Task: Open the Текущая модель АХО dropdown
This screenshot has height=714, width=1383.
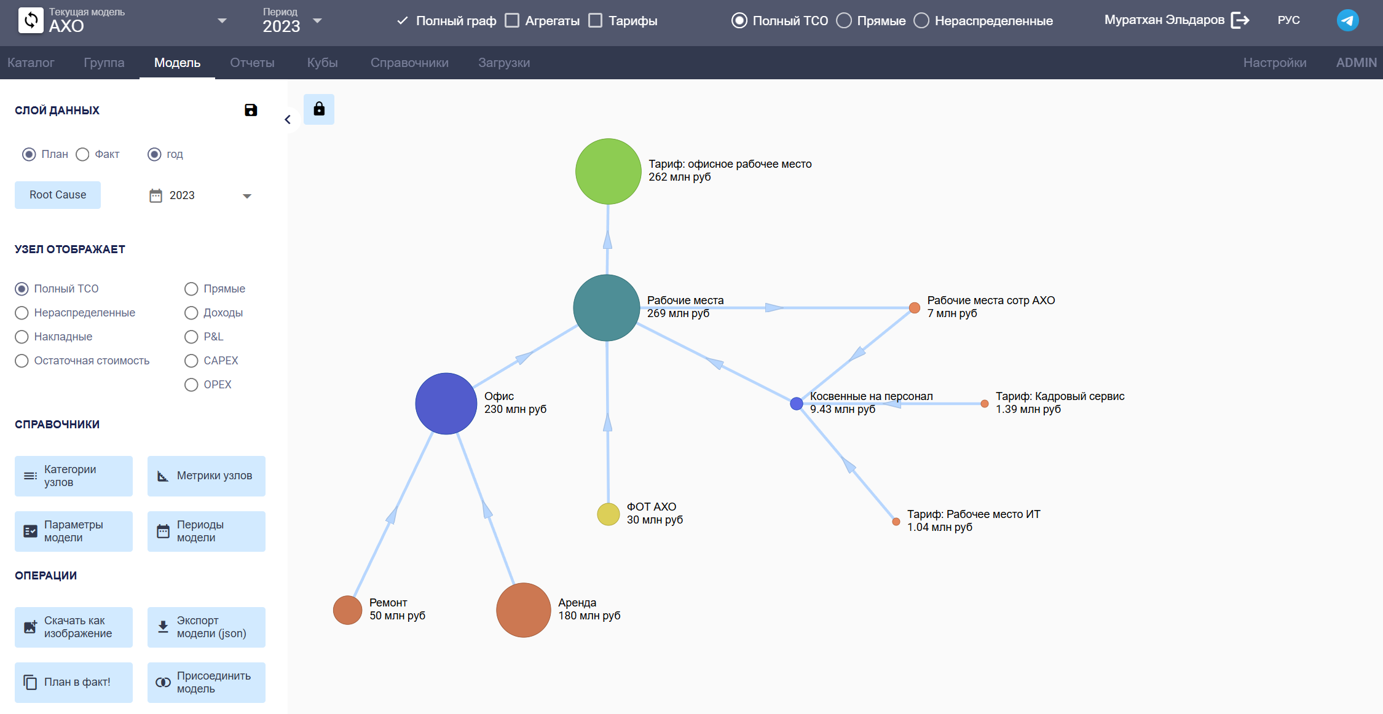Action: 223,21
